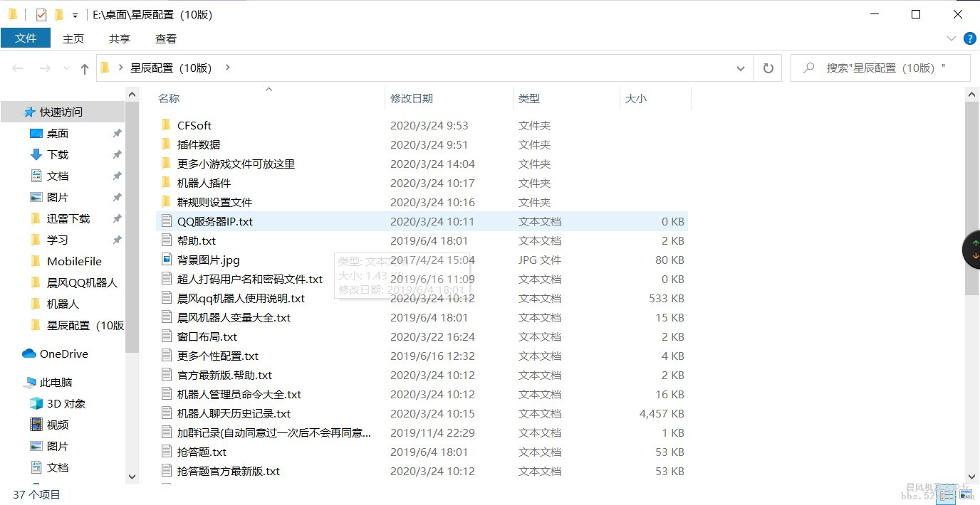
Task: Open the Help question mark icon
Action: click(x=970, y=38)
